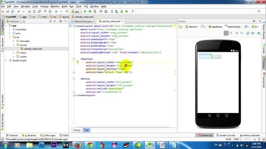Click the Save All toolbar icon

click(x=8, y=12)
